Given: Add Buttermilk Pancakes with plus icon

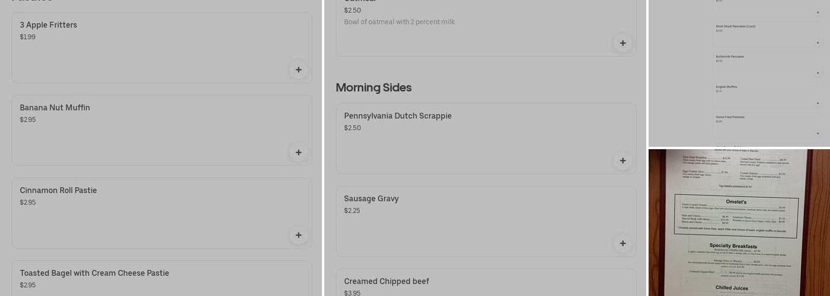Looking at the screenshot, I should point(818,73).
